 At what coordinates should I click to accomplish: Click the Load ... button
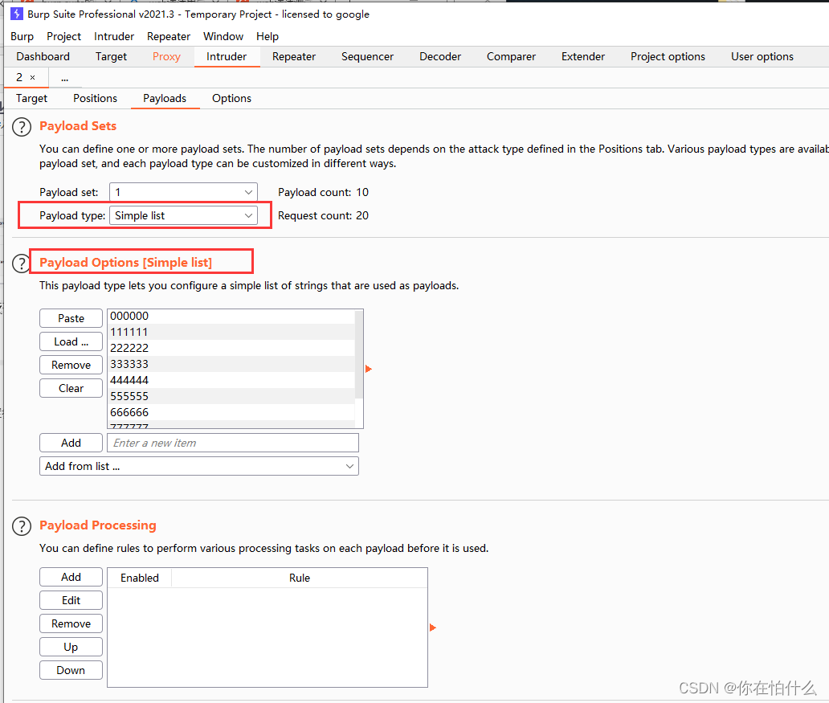71,341
